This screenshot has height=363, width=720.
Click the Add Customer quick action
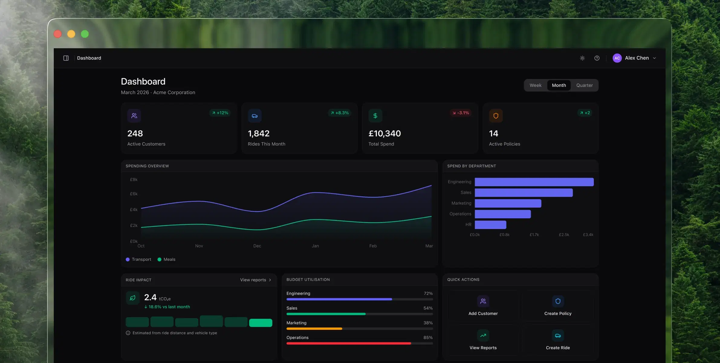[483, 306]
